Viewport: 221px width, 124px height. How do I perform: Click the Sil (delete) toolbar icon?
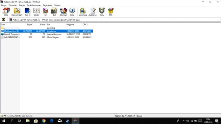pos(45,12)
